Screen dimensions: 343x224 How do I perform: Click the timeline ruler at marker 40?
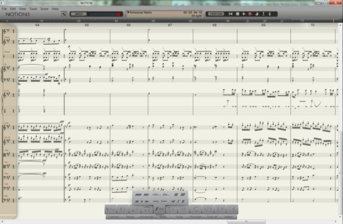tap(153, 21)
